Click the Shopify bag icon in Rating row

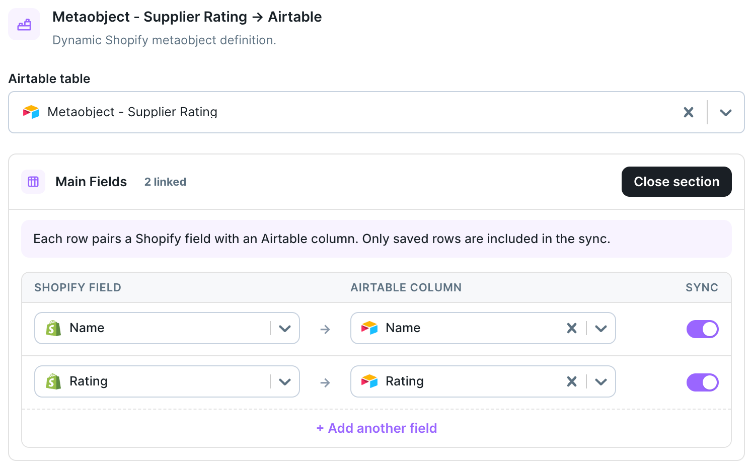coord(53,381)
